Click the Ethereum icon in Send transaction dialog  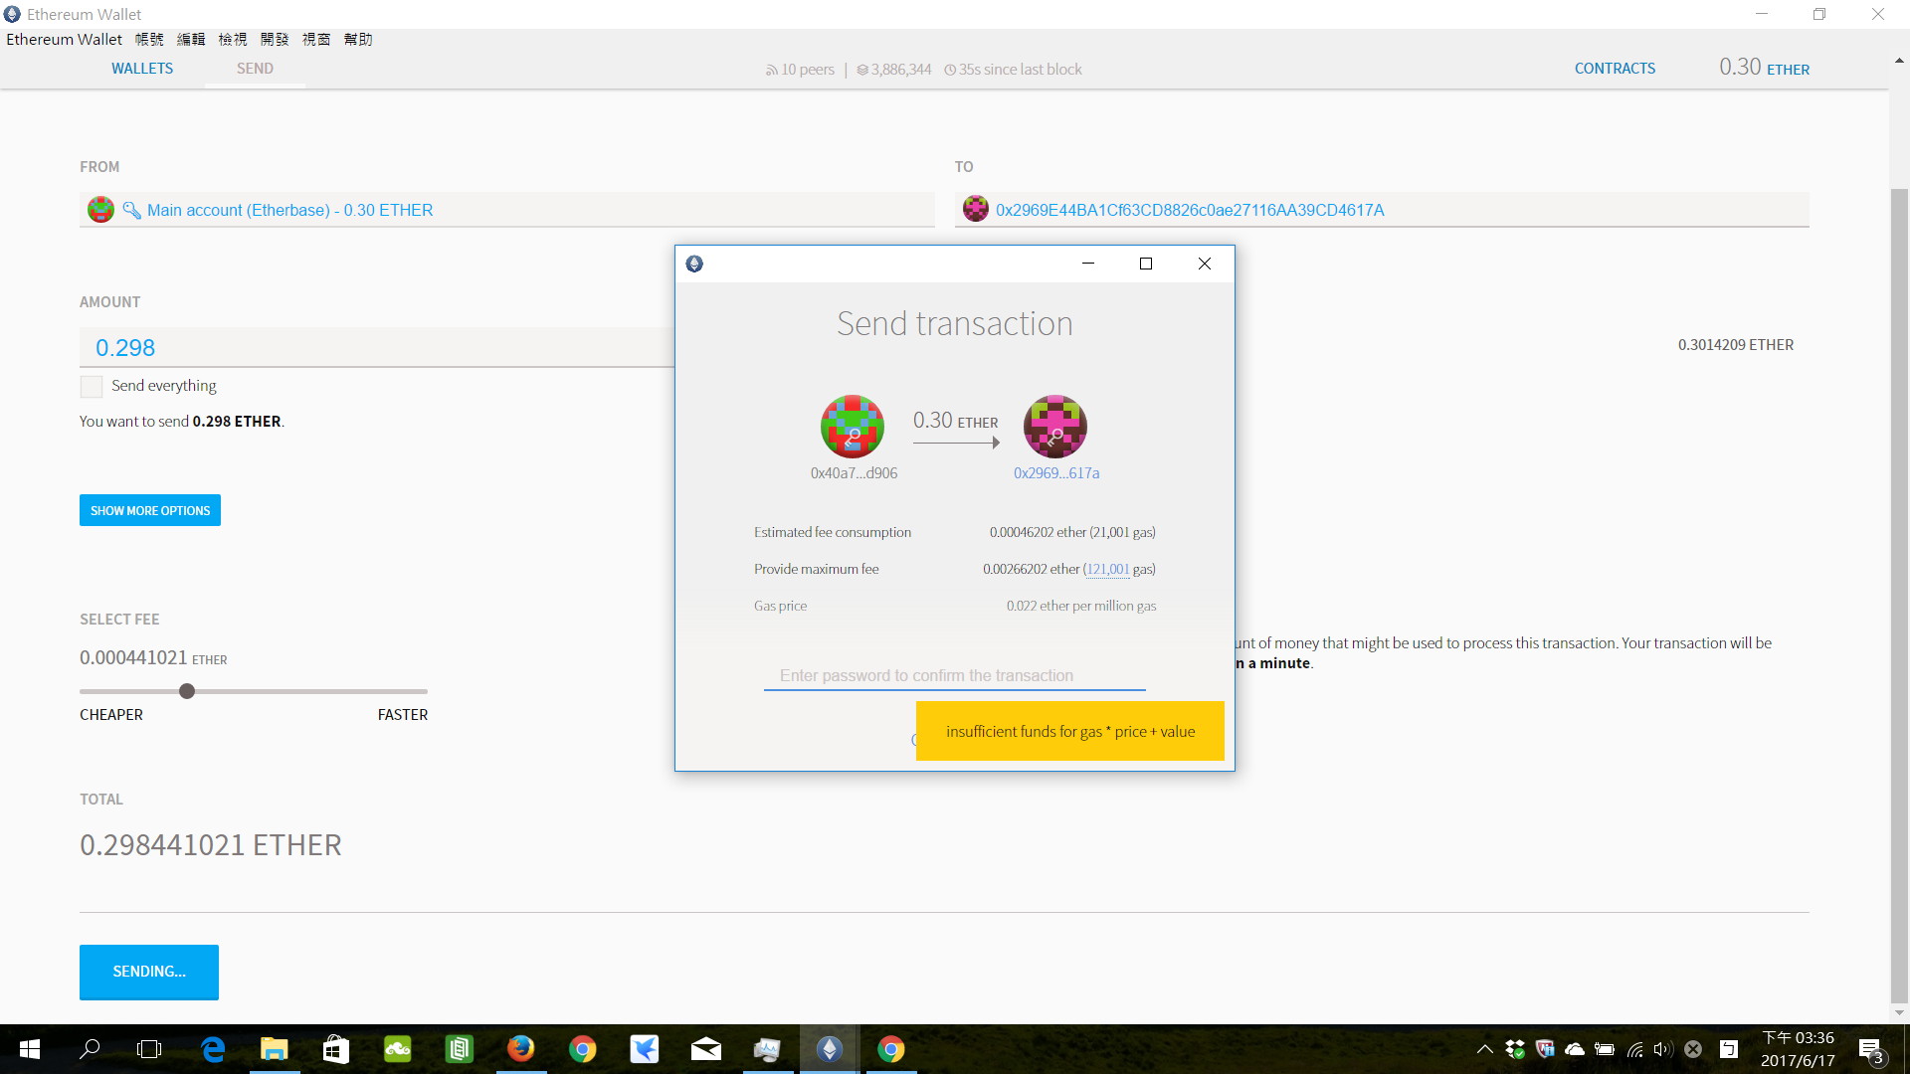pyautogui.click(x=696, y=263)
